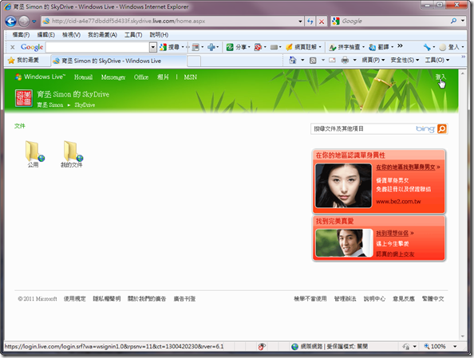
Task: Open the 我的最愛(A) menu
Action: pos(102,35)
